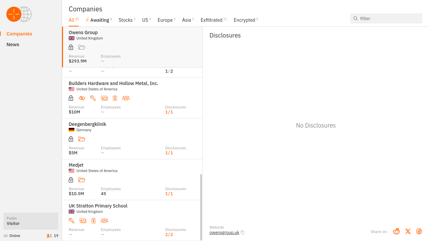Image resolution: width=429 pixels, height=241 pixels.
Task: Open Companies in the sidebar
Action: coord(19,34)
